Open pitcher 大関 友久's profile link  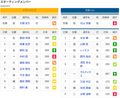(x=25, y=23)
